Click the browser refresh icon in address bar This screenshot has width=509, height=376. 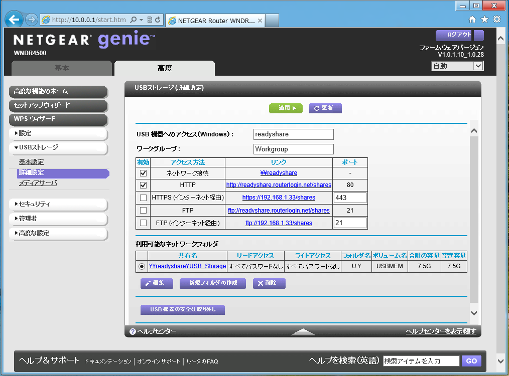tap(158, 20)
